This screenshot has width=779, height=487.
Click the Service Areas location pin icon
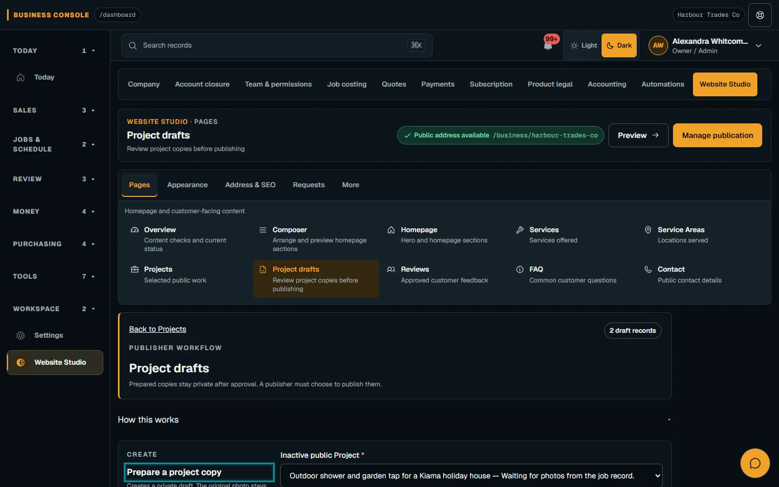tap(648, 230)
